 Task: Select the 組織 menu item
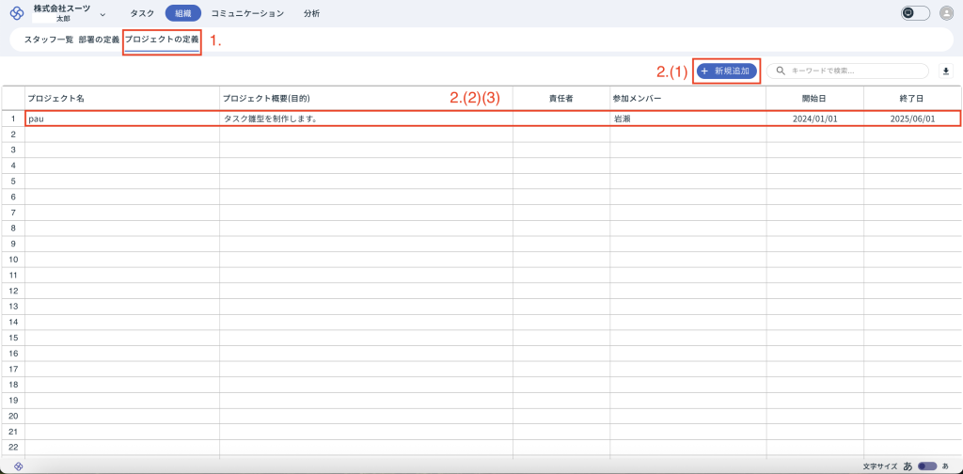pos(182,13)
